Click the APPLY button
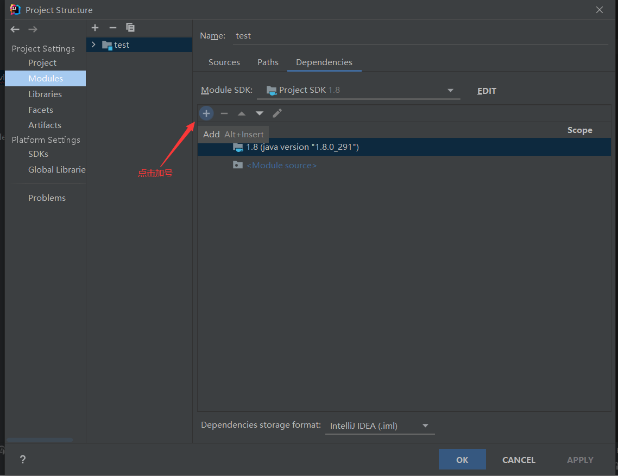Screen dimensions: 618x476 [x=580, y=460]
